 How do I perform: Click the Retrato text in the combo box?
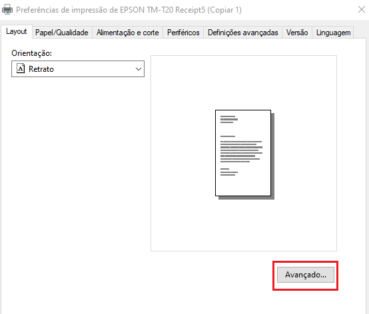click(41, 69)
